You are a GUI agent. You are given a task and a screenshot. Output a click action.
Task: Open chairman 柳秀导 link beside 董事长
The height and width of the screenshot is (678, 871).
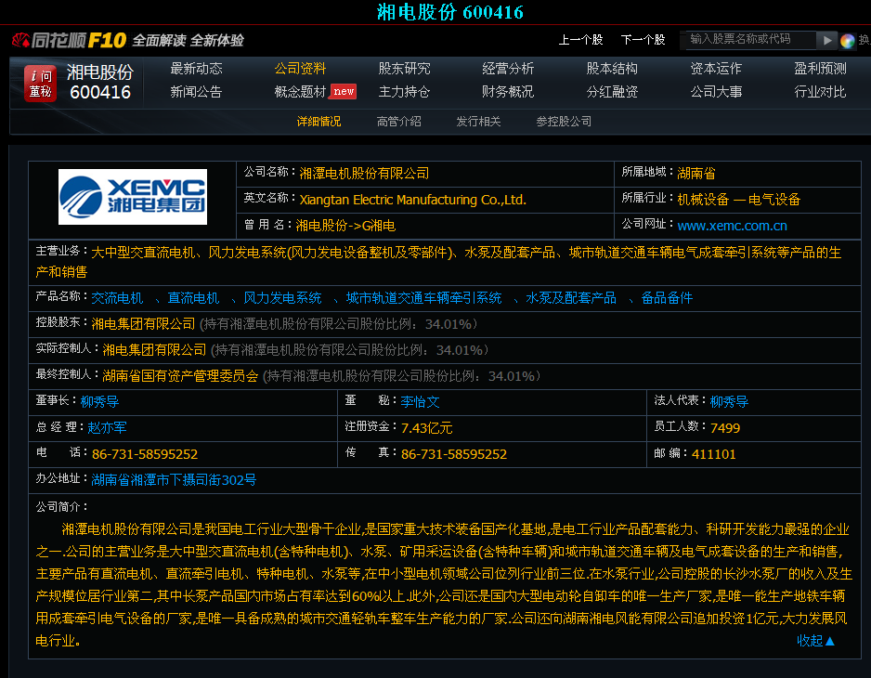[x=99, y=402]
